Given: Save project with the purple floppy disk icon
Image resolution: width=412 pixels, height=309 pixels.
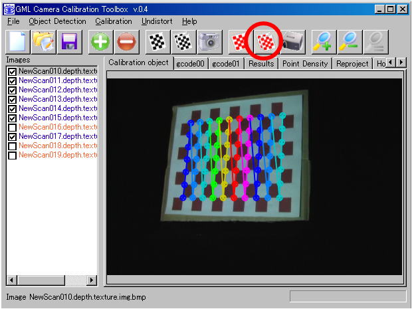Looking at the screenshot, I should (x=69, y=42).
